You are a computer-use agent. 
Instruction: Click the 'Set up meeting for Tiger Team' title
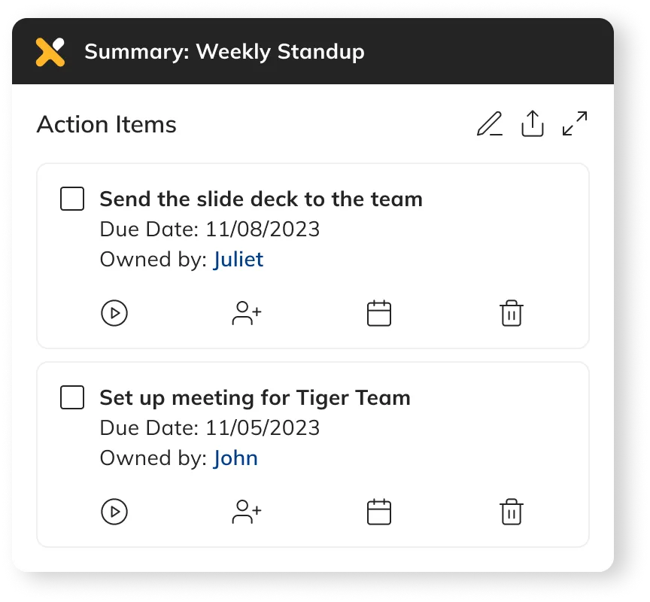[255, 398]
